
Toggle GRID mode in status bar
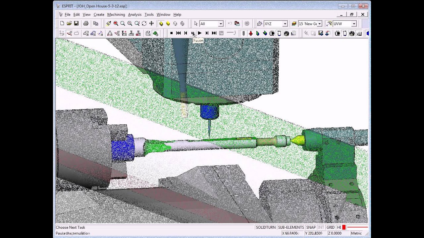(x=331, y=227)
